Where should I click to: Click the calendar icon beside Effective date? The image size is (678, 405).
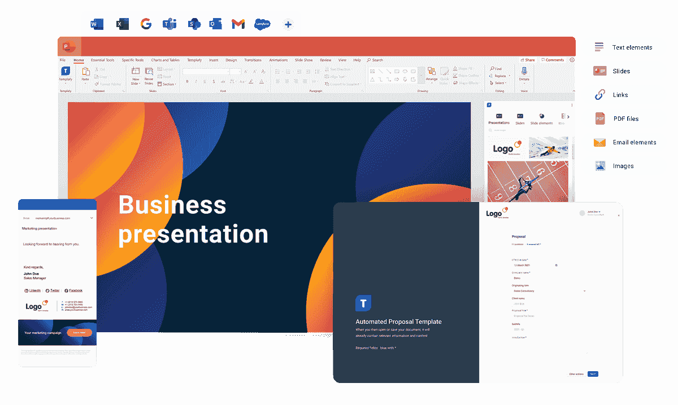point(556,265)
